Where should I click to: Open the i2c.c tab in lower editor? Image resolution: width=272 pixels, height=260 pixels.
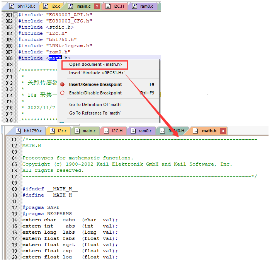pos(58,131)
